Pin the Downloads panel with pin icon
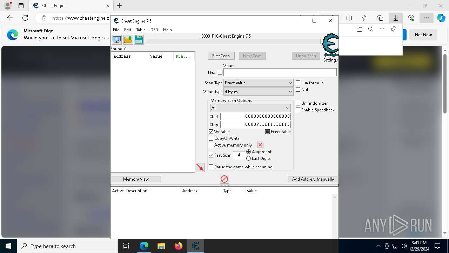 click(x=394, y=29)
